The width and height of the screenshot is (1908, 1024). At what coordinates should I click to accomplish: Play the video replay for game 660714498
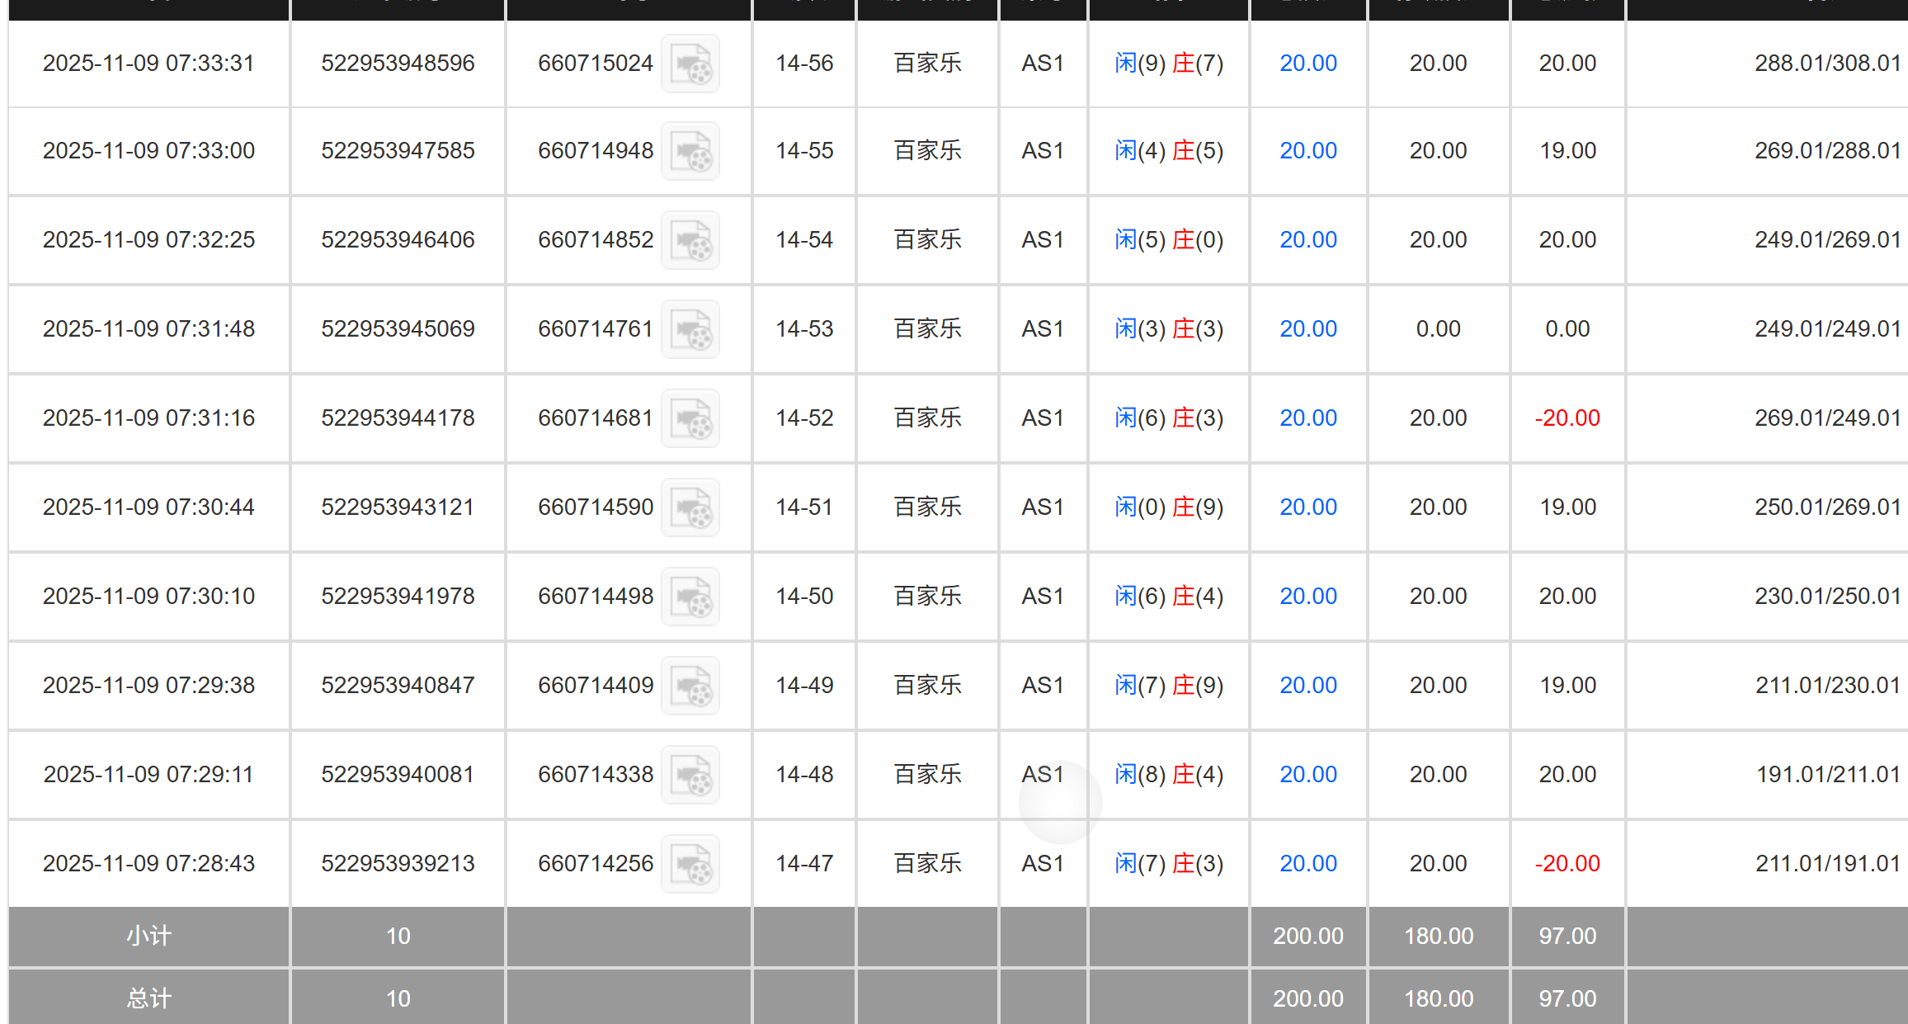click(690, 596)
